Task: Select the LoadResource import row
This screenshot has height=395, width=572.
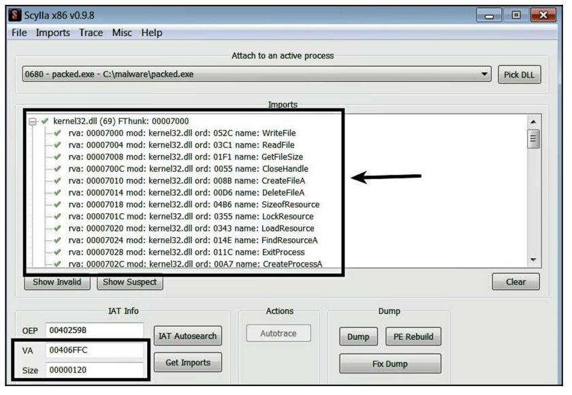Action: [191, 228]
